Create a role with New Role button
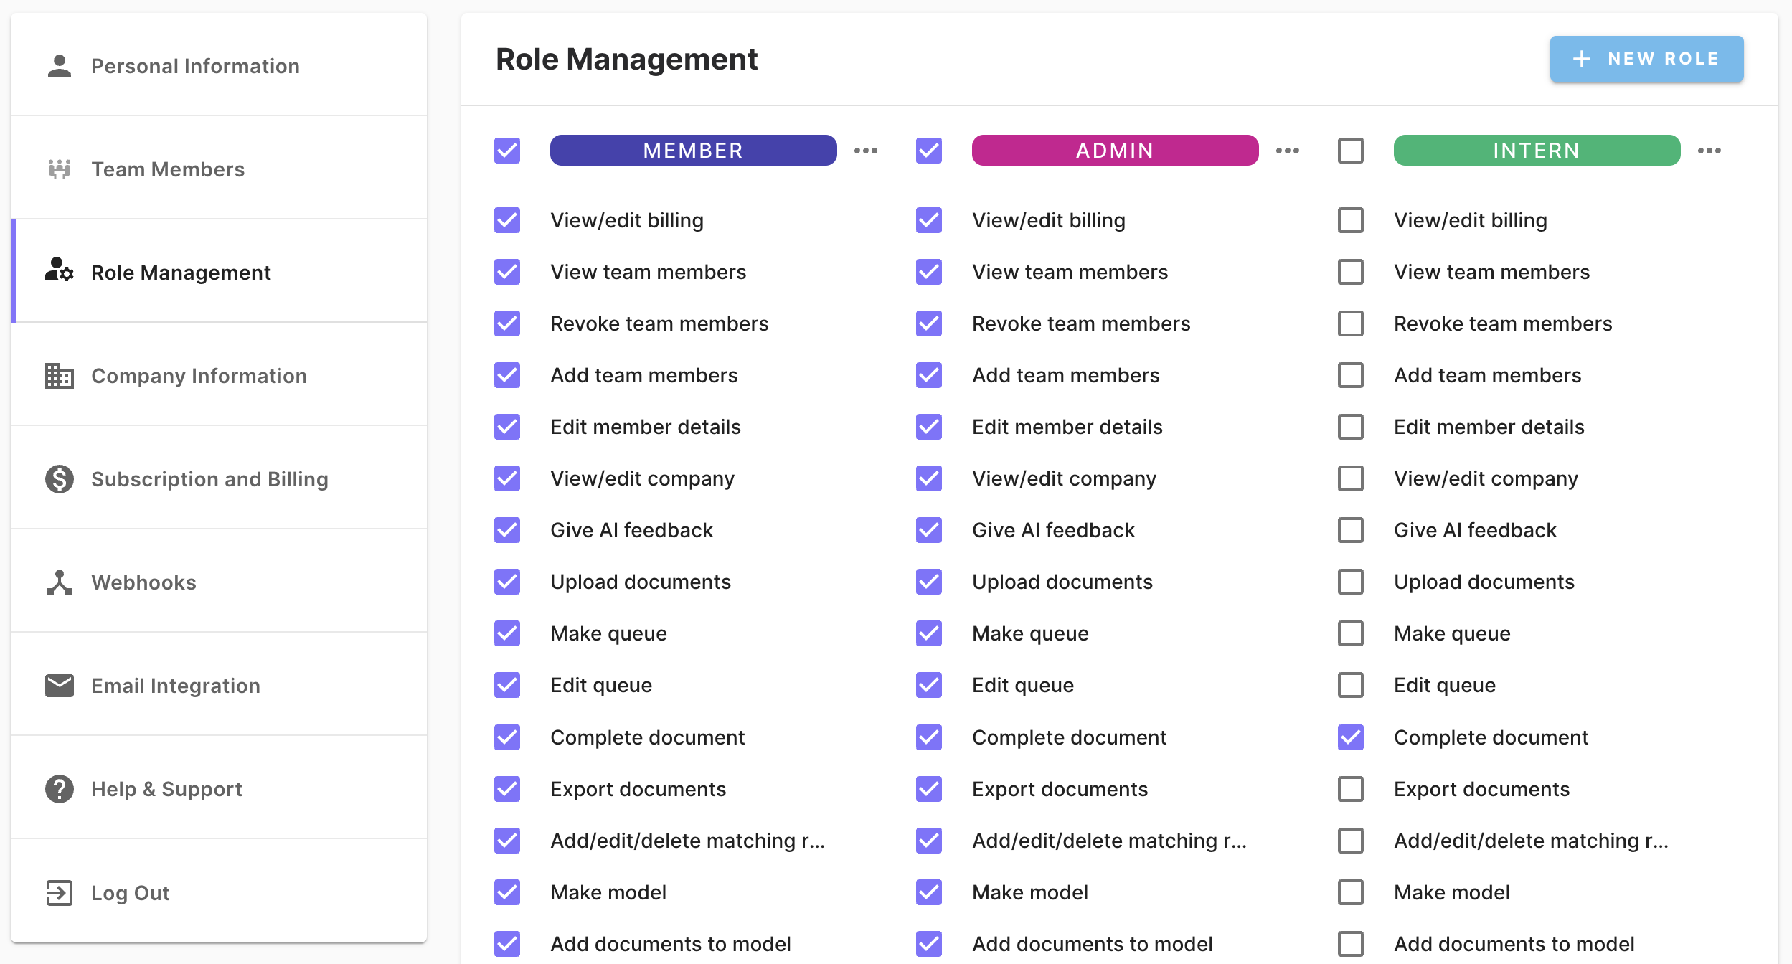The width and height of the screenshot is (1792, 964). pyautogui.click(x=1646, y=59)
